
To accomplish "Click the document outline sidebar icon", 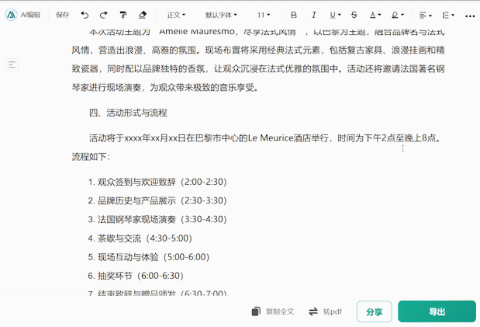I will 12,65.
